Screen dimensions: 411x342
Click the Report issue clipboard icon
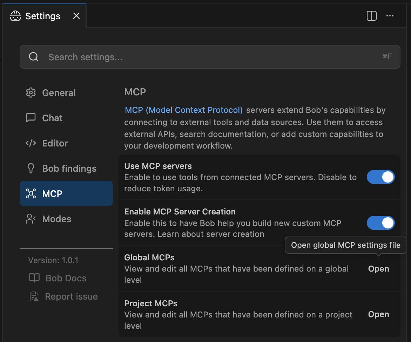click(34, 296)
